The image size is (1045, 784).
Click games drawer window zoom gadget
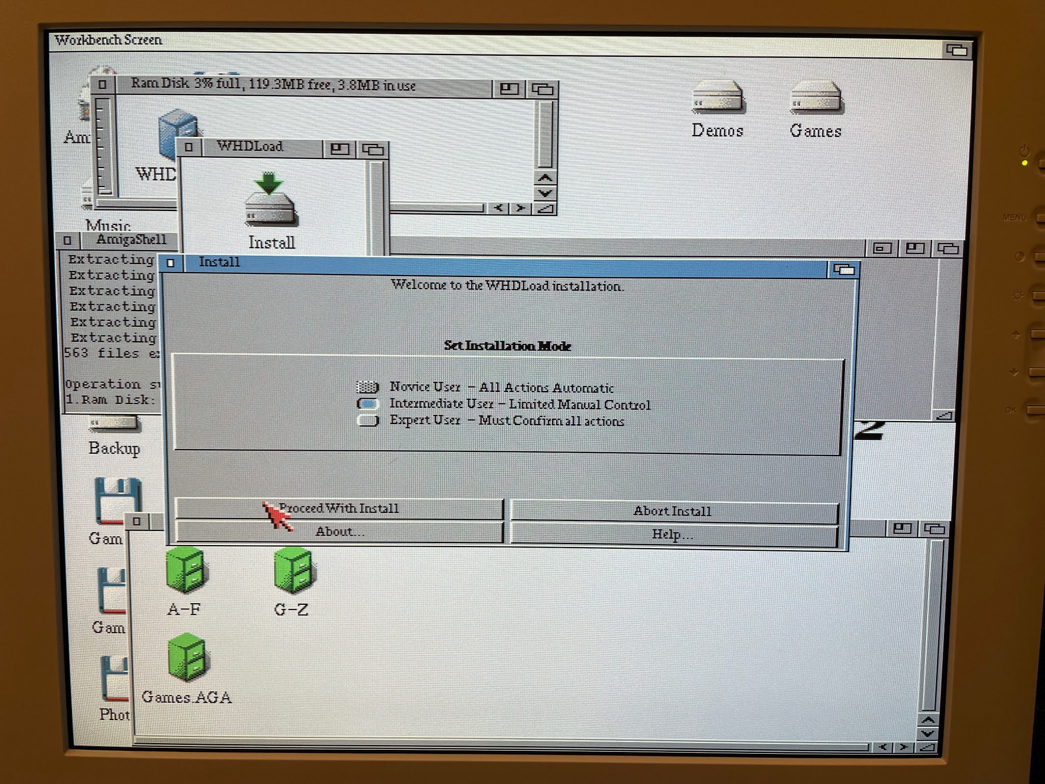[902, 529]
